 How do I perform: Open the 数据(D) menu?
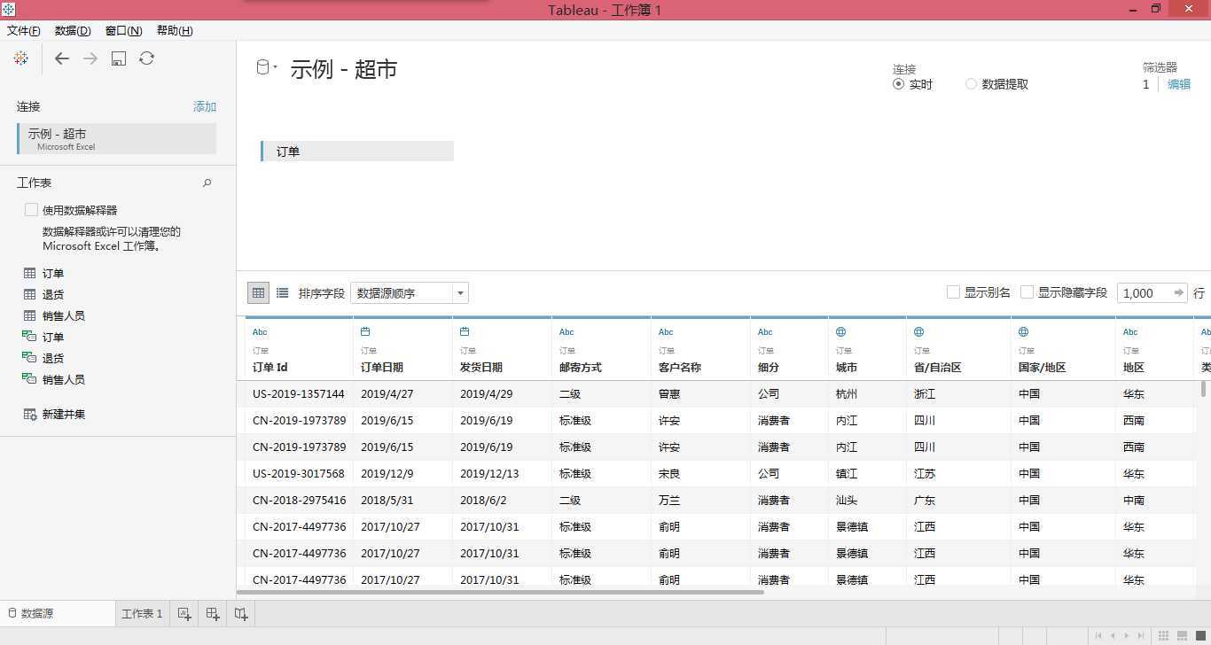tap(73, 30)
